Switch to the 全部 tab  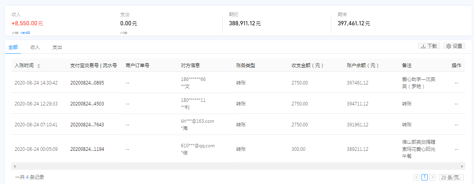(13, 47)
